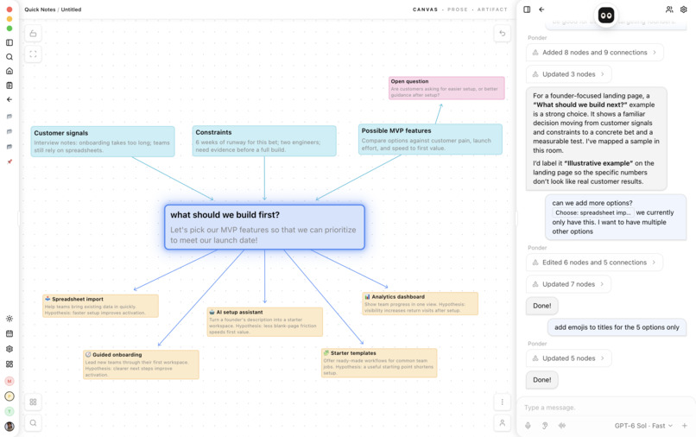Toggle the canvas lock icon
This screenshot has width=696, height=437.
click(x=33, y=34)
